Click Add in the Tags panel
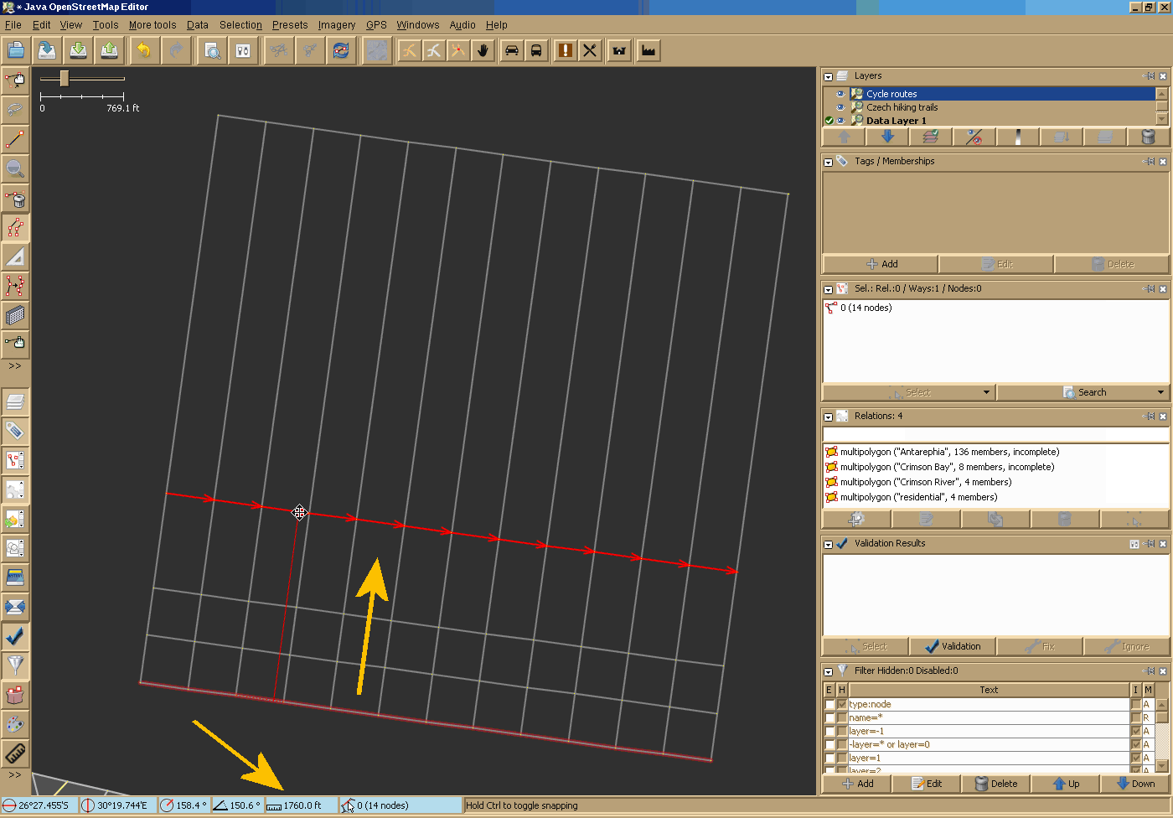 click(881, 264)
